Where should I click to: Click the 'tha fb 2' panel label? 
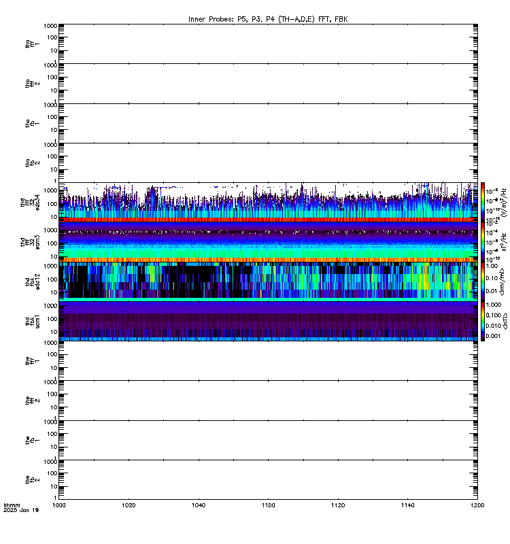(x=32, y=163)
